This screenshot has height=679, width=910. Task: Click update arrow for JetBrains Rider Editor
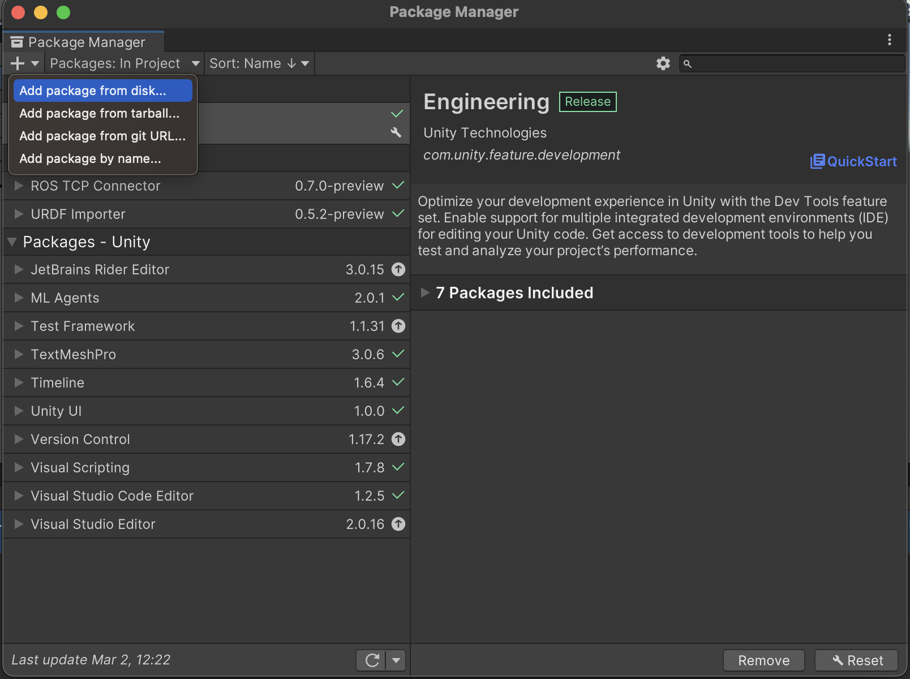(398, 269)
